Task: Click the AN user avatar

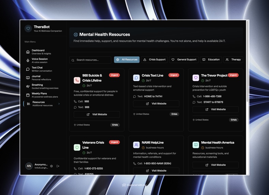Action: point(29,166)
